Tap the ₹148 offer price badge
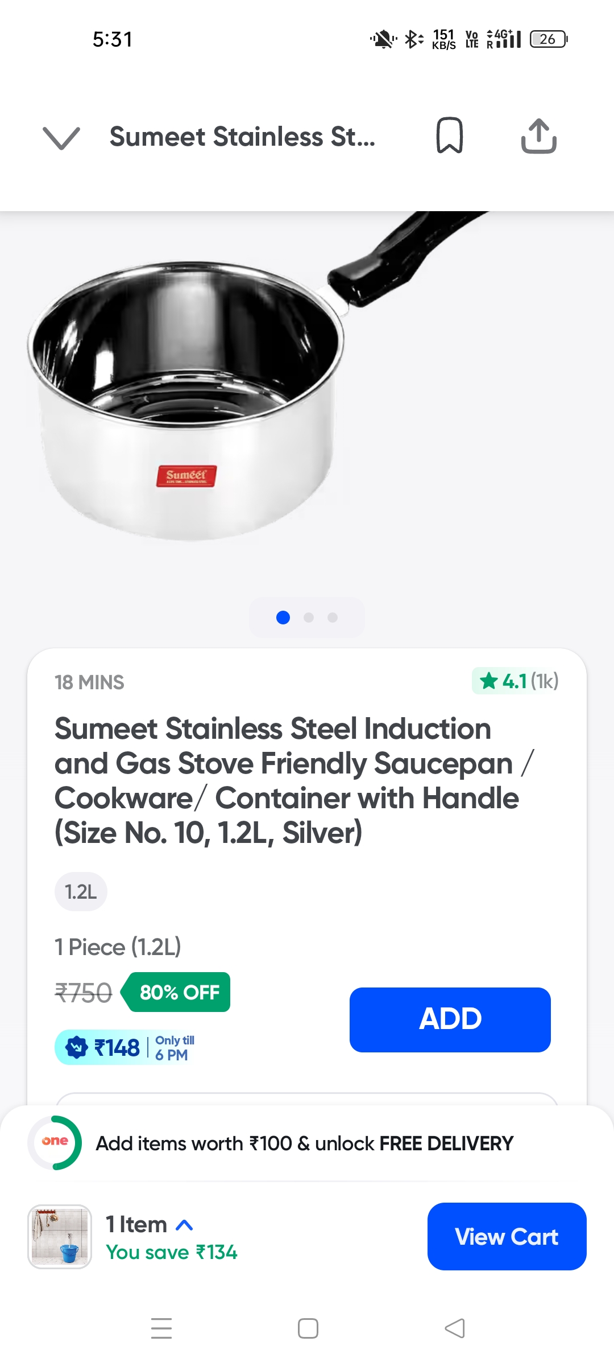Screen dimensions: 614x1366 click(x=125, y=1047)
